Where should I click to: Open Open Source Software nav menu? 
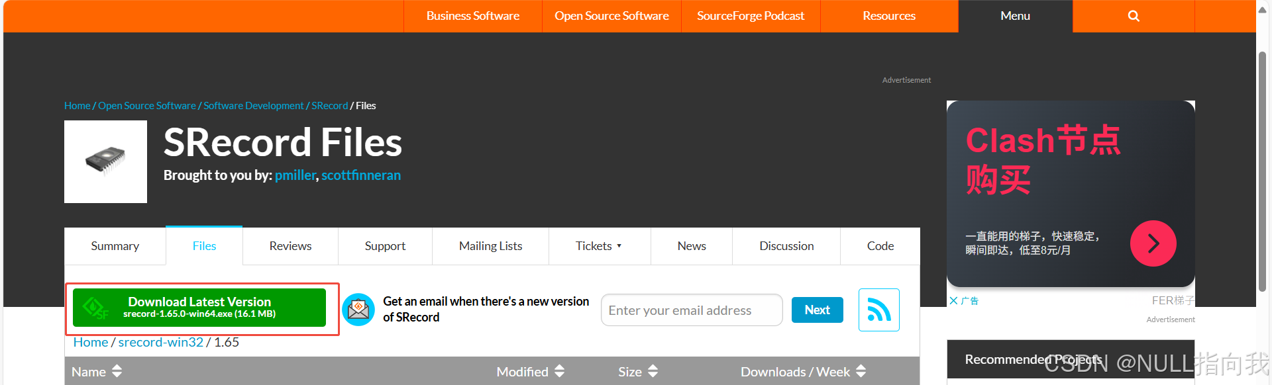point(611,16)
